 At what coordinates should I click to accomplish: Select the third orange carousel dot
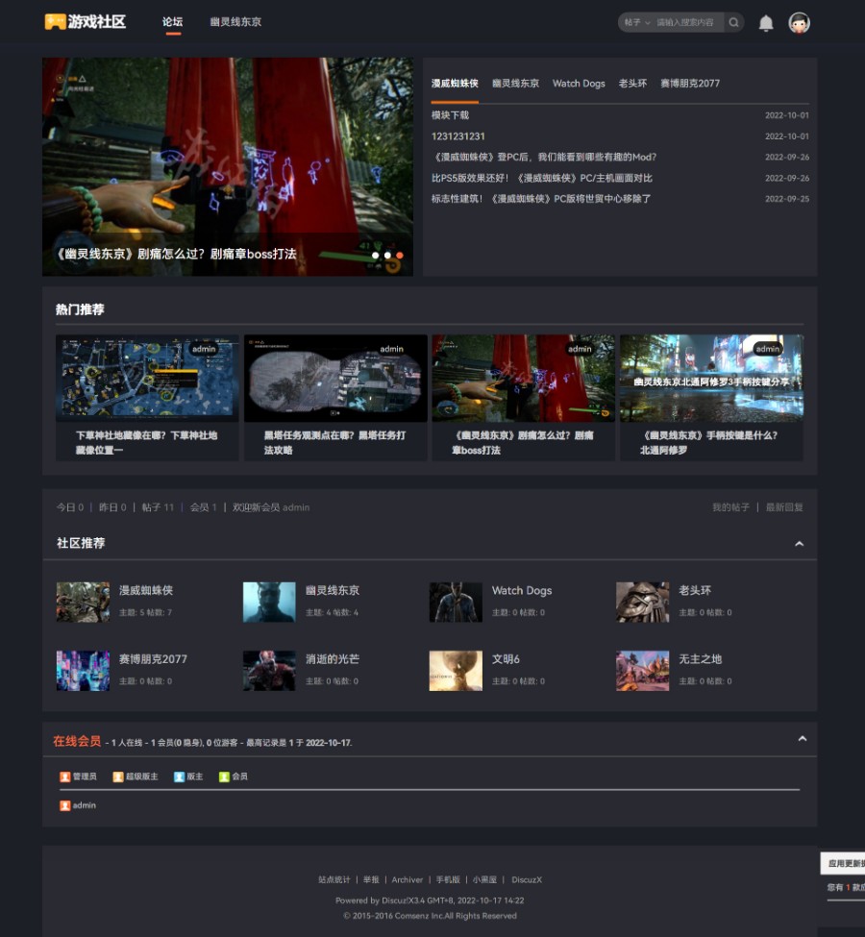(399, 256)
